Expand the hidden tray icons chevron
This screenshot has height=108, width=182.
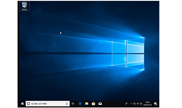click(x=131, y=103)
